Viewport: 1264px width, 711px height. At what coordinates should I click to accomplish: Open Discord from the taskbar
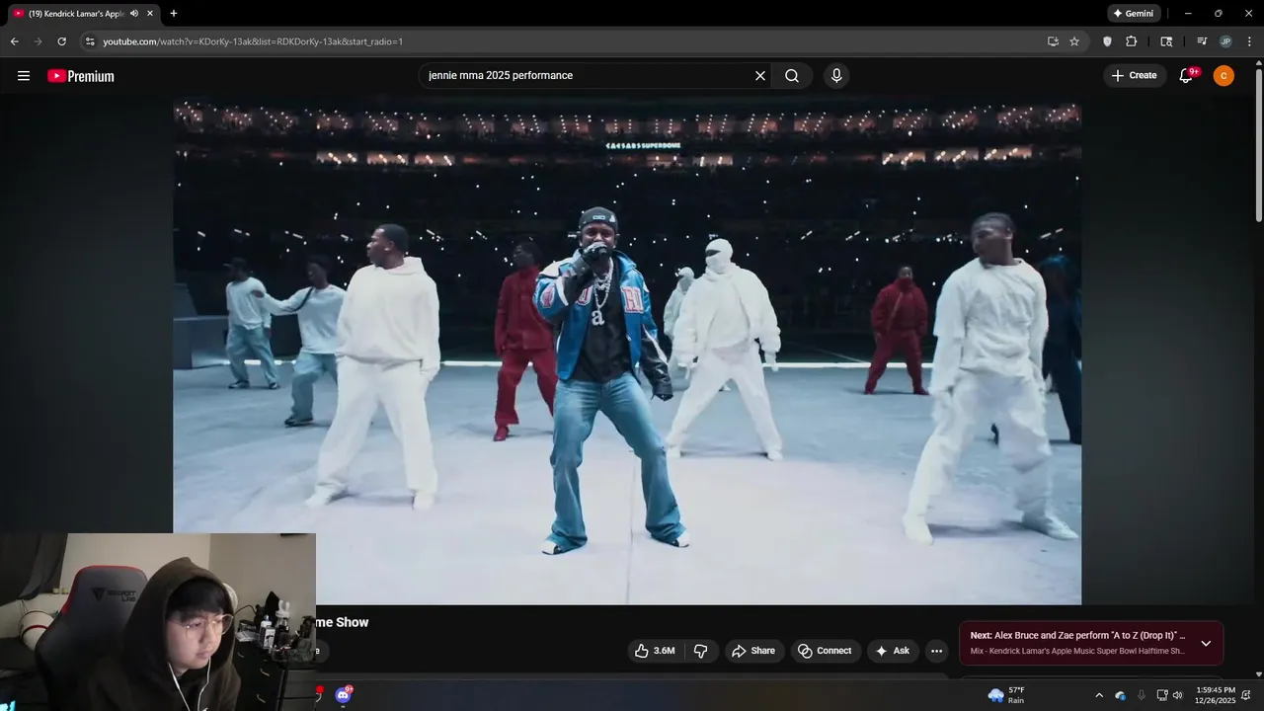(343, 695)
